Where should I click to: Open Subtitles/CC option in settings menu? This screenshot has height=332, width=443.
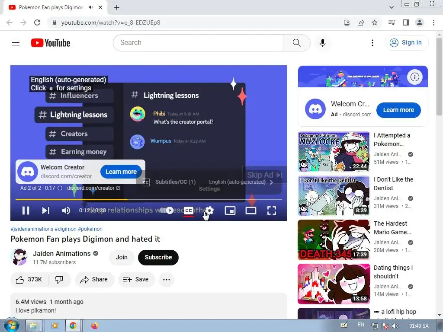209,182
